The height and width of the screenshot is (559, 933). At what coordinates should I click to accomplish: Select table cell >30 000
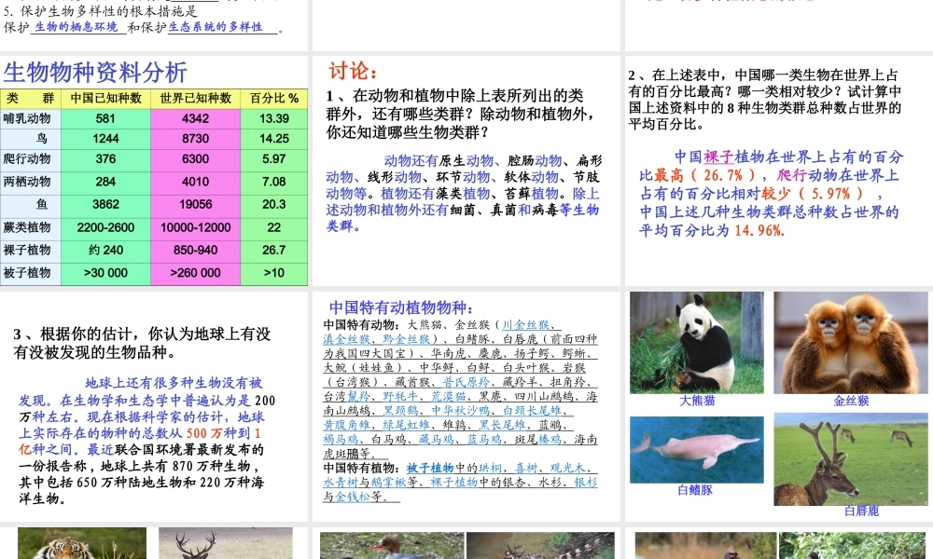(106, 273)
